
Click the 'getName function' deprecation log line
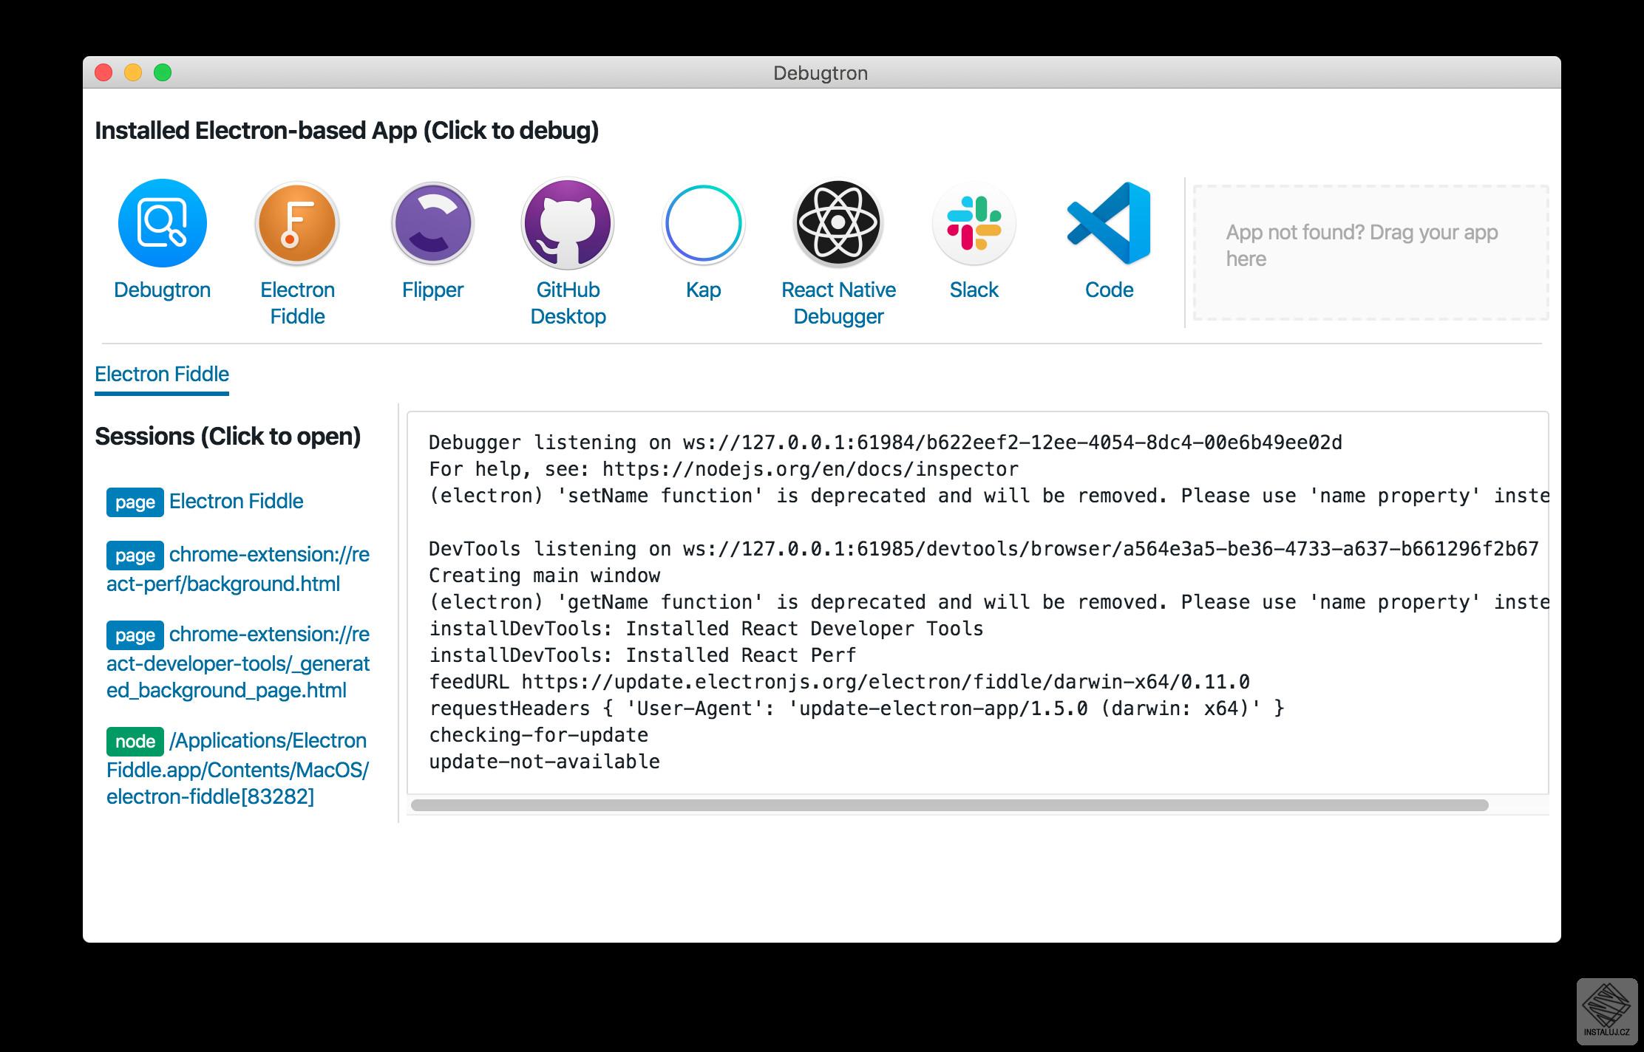click(989, 602)
